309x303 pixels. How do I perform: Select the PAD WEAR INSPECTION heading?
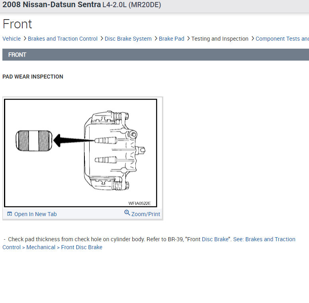tap(33, 77)
